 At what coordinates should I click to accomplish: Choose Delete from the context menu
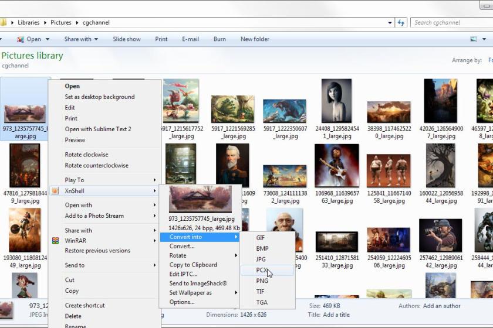pyautogui.click(x=73, y=316)
